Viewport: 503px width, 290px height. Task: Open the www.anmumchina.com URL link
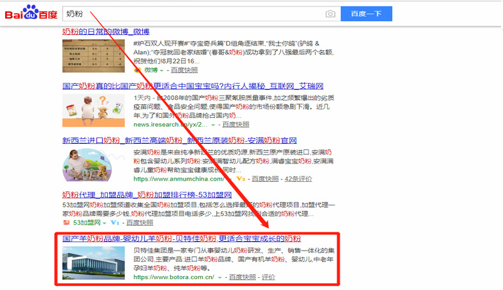tap(179, 179)
